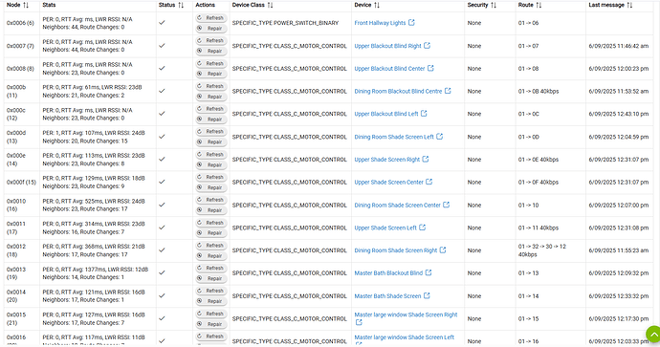Refresh node 0x0013 Master Bath Blackout Blind

[211, 268]
